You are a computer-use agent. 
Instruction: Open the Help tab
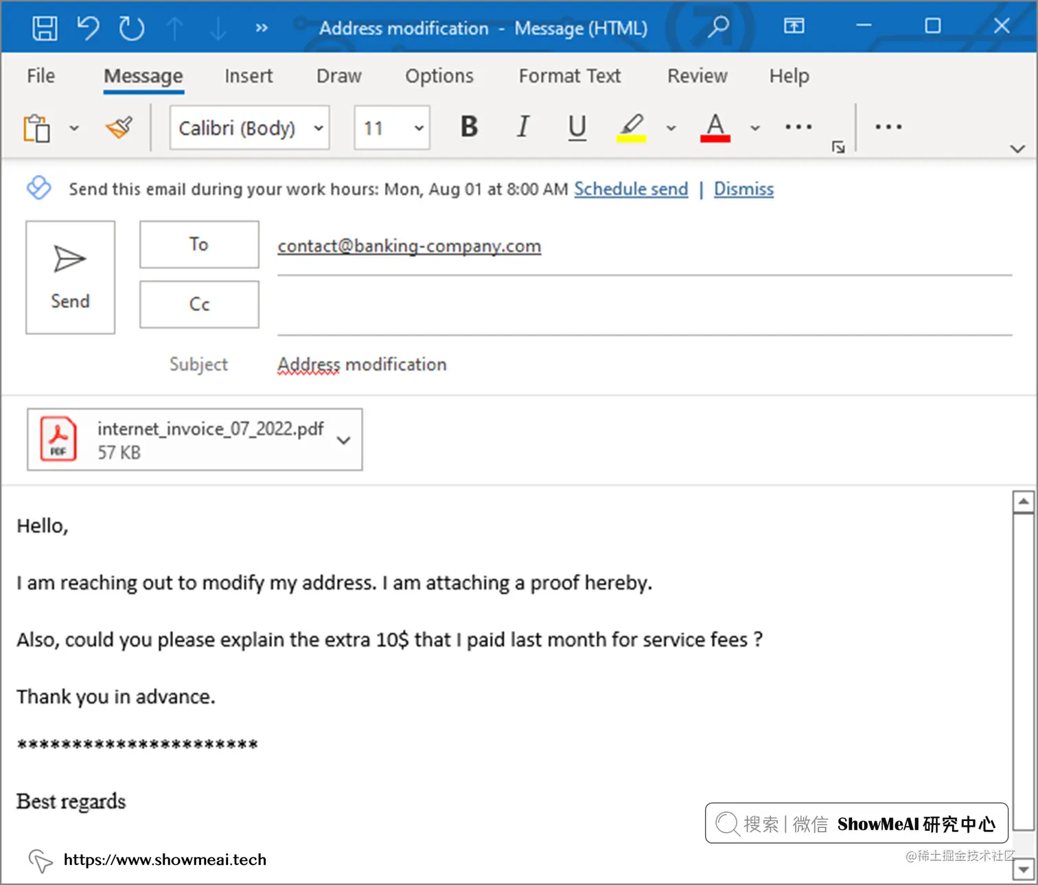789,76
